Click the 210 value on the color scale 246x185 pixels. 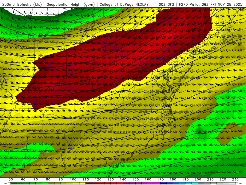pos(210,179)
